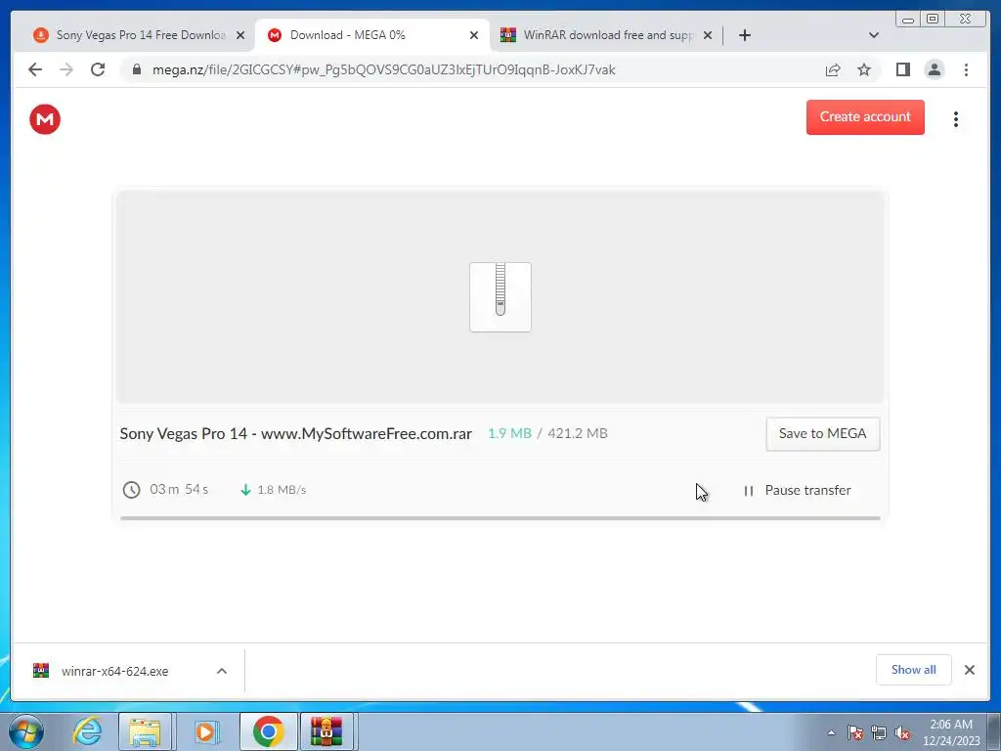Image resolution: width=1001 pixels, height=751 pixels.
Task: Click the Show desktop strip
Action: click(994, 731)
